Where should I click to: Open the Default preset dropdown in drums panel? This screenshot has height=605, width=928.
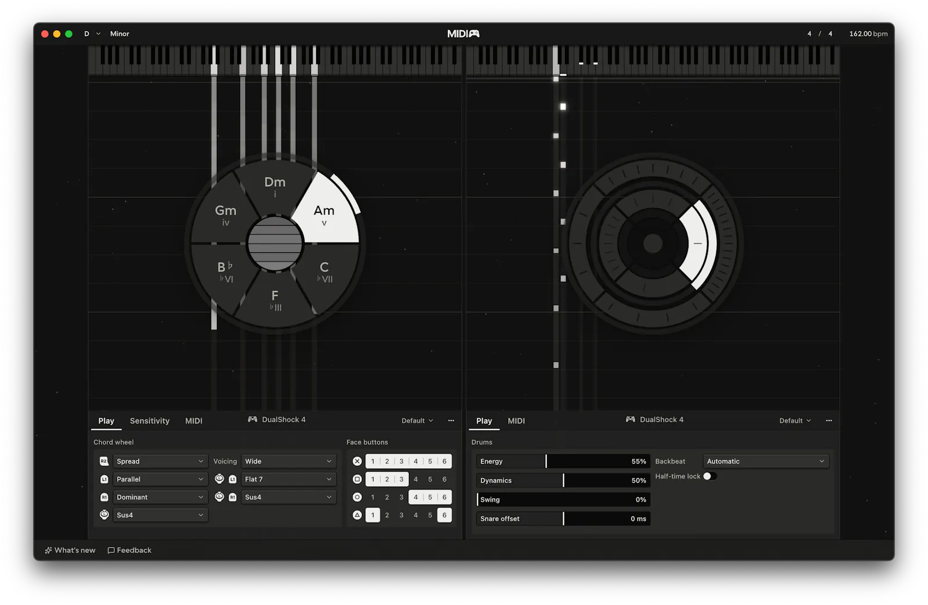coord(795,421)
